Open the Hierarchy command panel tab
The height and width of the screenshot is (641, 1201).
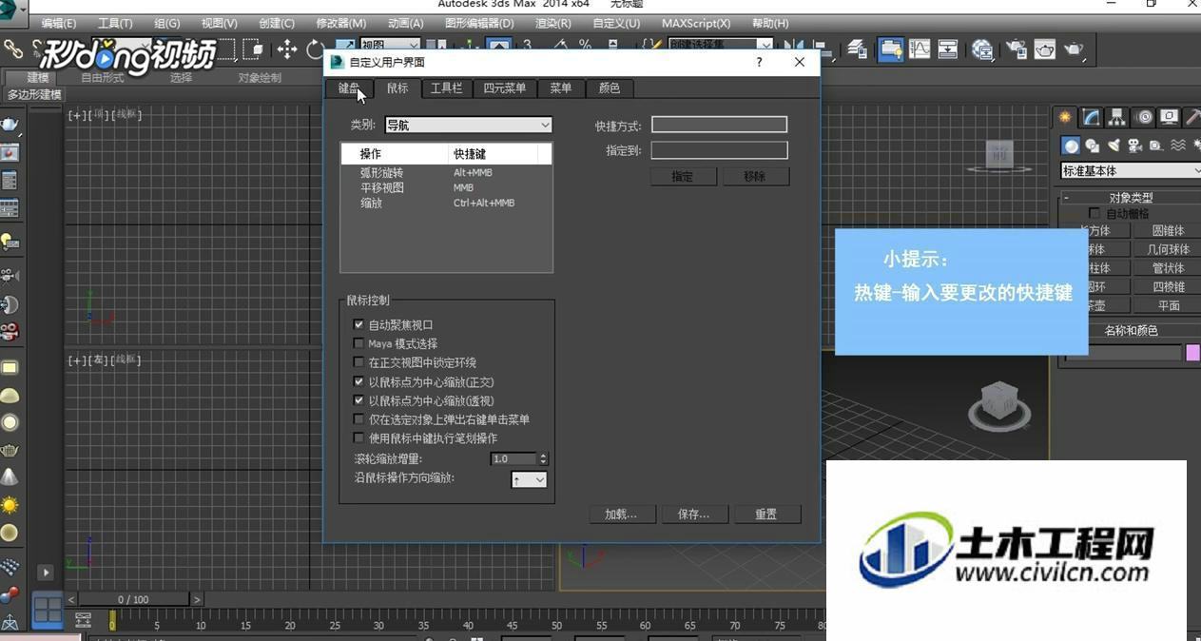[1117, 117]
